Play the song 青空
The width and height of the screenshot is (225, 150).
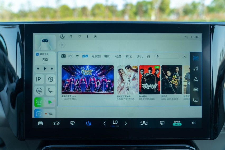pyautogui.click(x=45, y=69)
